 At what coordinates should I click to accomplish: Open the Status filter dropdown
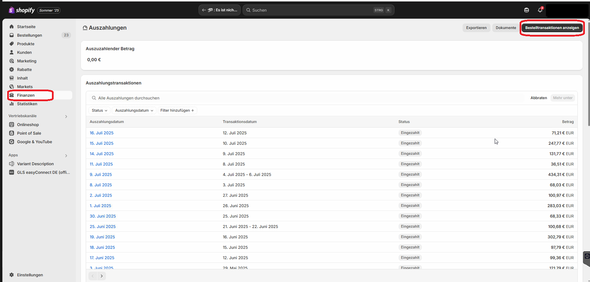click(99, 110)
